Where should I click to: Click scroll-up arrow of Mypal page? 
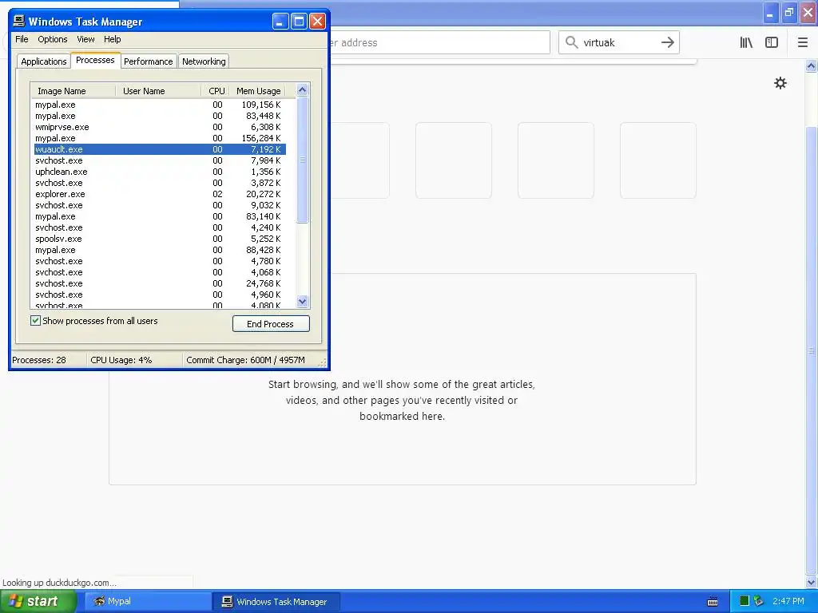812,65
